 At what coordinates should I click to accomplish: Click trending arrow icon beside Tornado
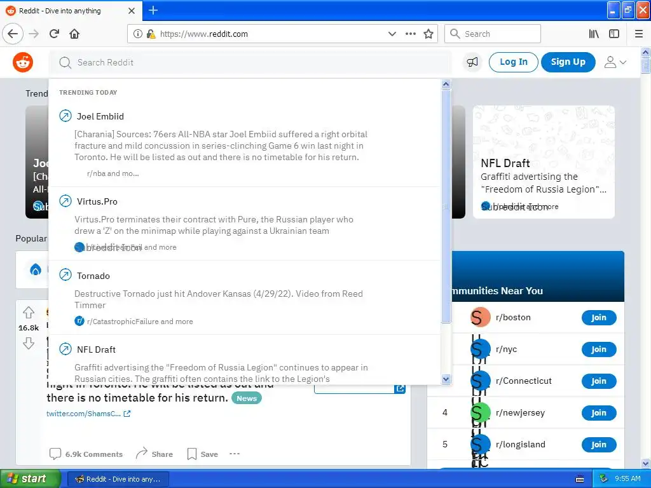[65, 275]
